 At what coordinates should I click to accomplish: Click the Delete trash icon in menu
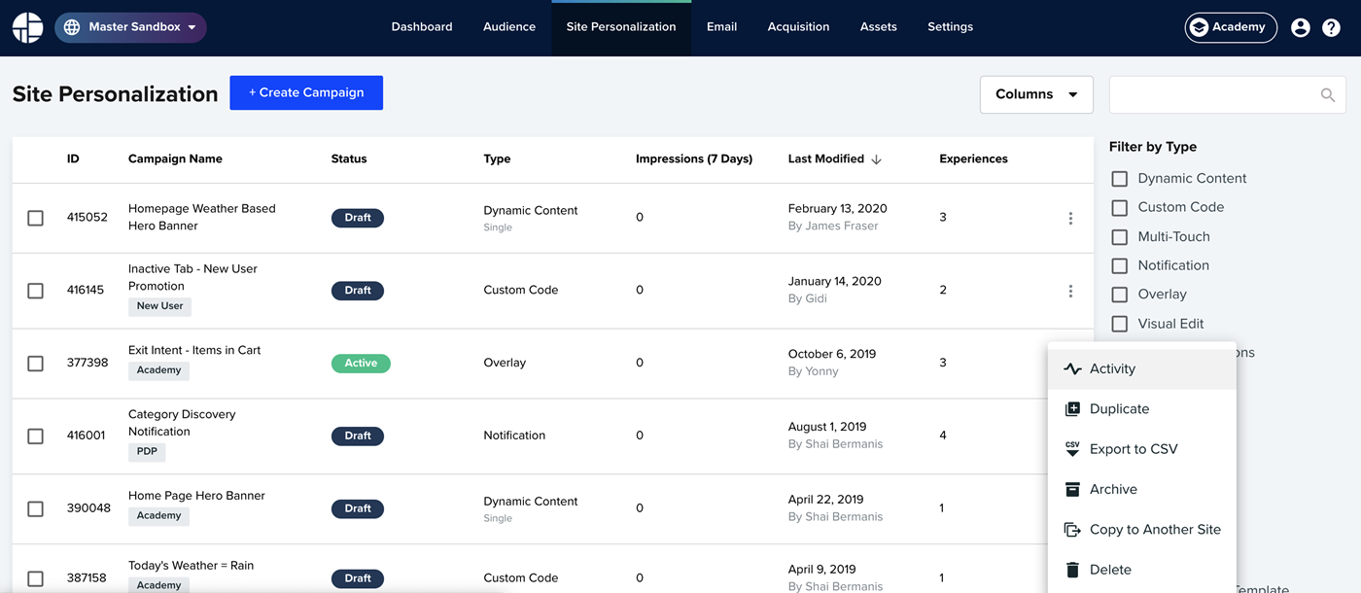[x=1072, y=570]
